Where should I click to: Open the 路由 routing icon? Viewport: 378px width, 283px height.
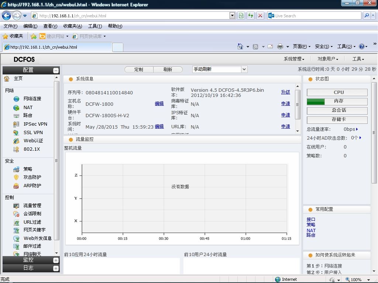(x=16, y=115)
